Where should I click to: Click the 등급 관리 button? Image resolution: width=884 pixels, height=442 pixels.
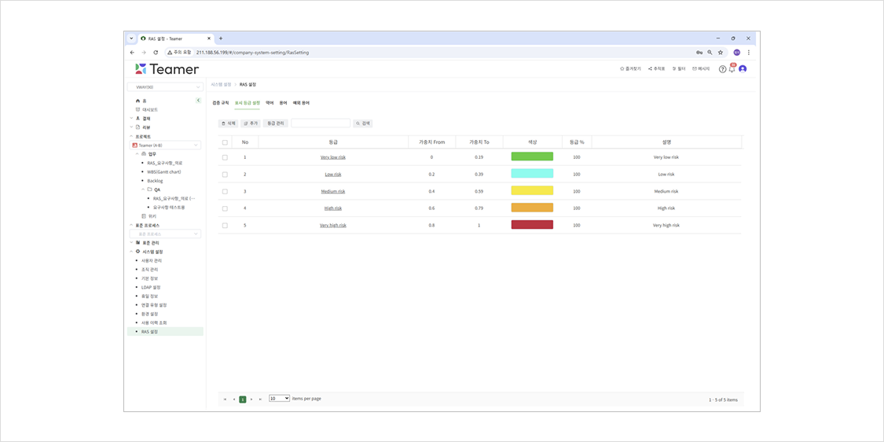pyautogui.click(x=275, y=123)
